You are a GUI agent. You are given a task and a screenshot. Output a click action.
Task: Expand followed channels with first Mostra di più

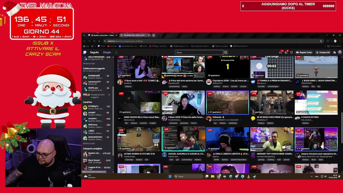[89, 64]
